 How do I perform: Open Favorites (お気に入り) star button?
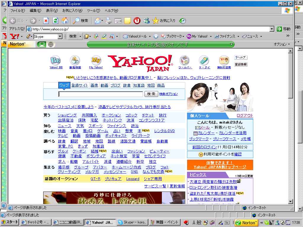tap(164, 21)
